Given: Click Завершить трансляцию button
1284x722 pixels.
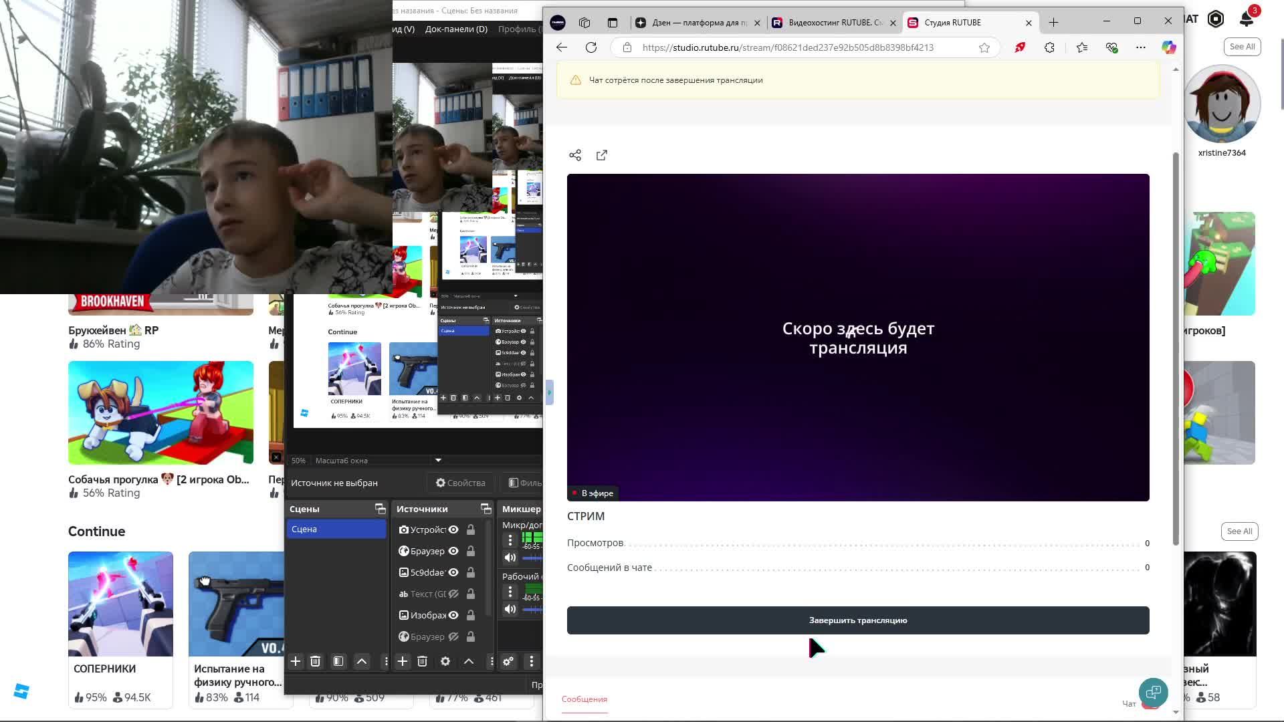Looking at the screenshot, I should click(x=858, y=620).
